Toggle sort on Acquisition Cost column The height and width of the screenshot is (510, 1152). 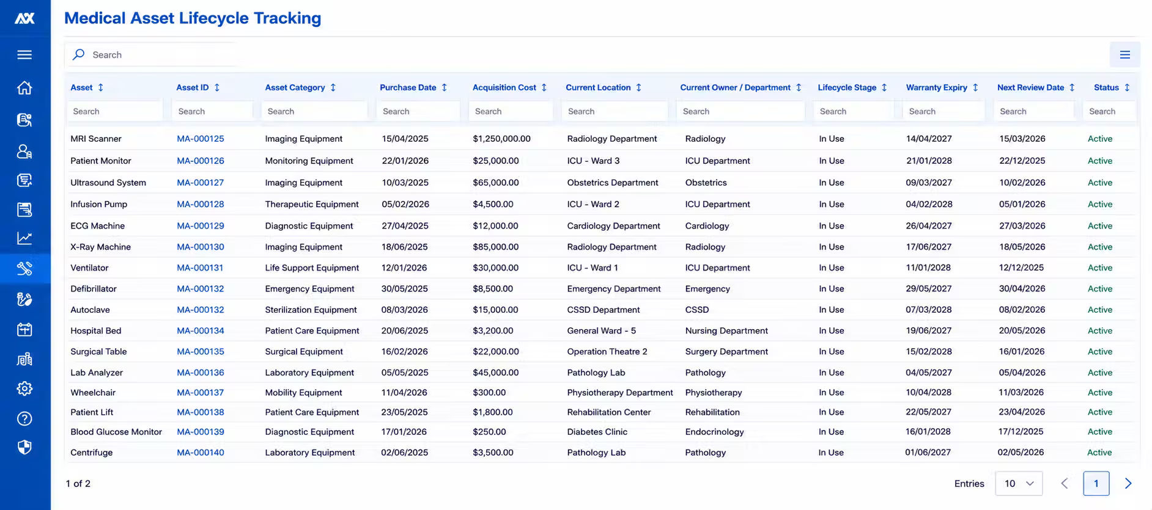point(544,87)
